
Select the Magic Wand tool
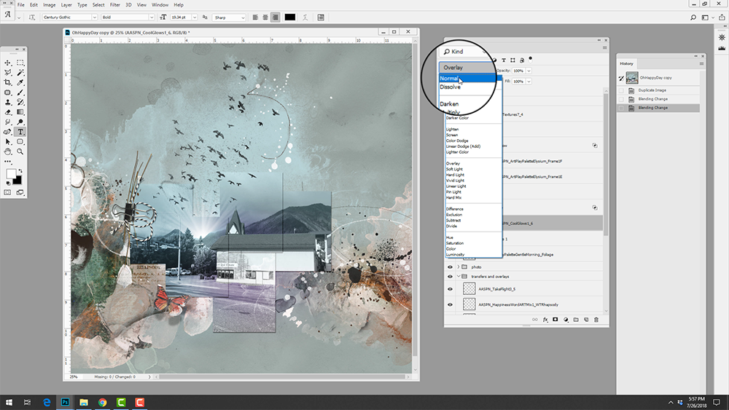pyautogui.click(x=20, y=72)
